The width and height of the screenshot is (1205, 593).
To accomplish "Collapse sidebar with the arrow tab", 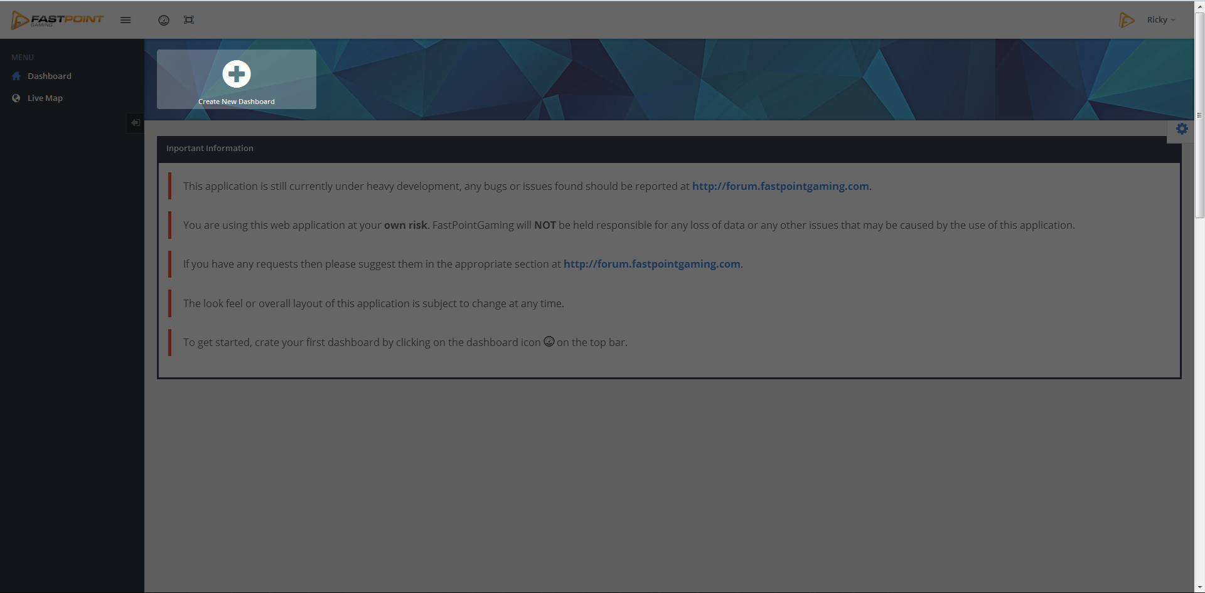I will (136, 123).
